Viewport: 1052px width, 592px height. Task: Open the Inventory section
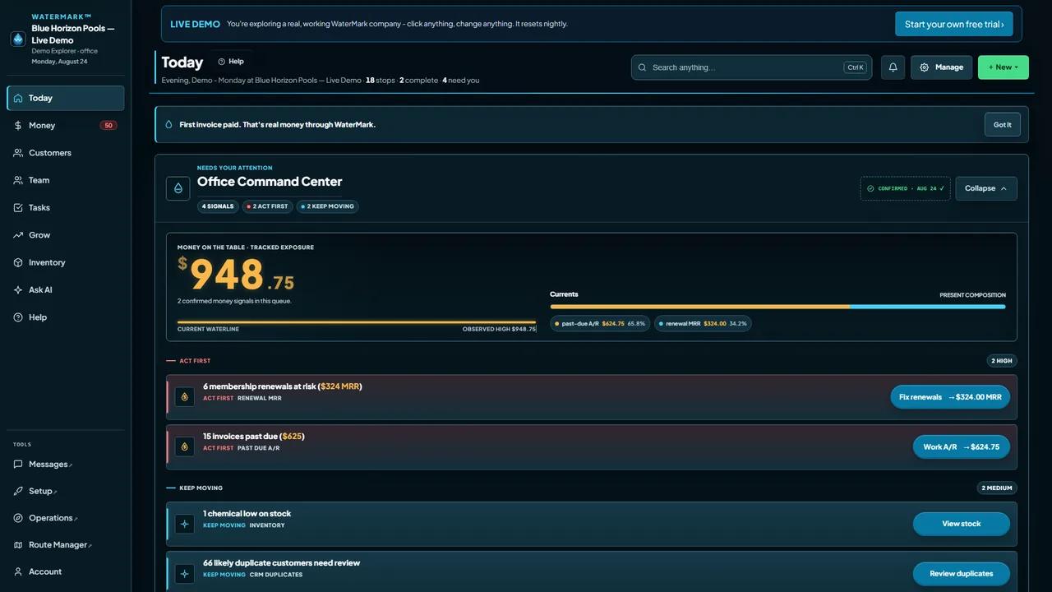pyautogui.click(x=66, y=262)
